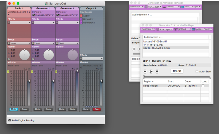Toggle panner bypass B on Audio 1 strip
Screen dimensions: 219x134
pyautogui.click(x=9, y=59)
